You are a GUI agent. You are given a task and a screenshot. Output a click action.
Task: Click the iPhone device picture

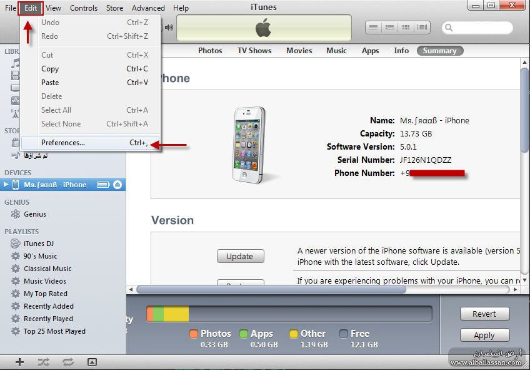pos(249,145)
